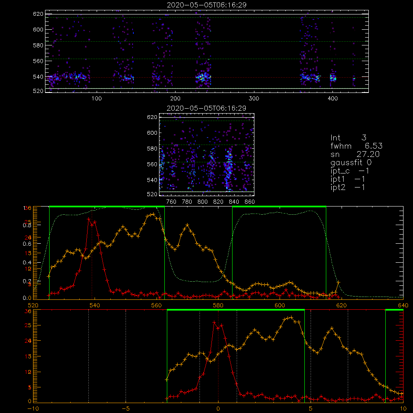
Task: Click the right thick green bar atop profile plot
Action: (279, 207)
